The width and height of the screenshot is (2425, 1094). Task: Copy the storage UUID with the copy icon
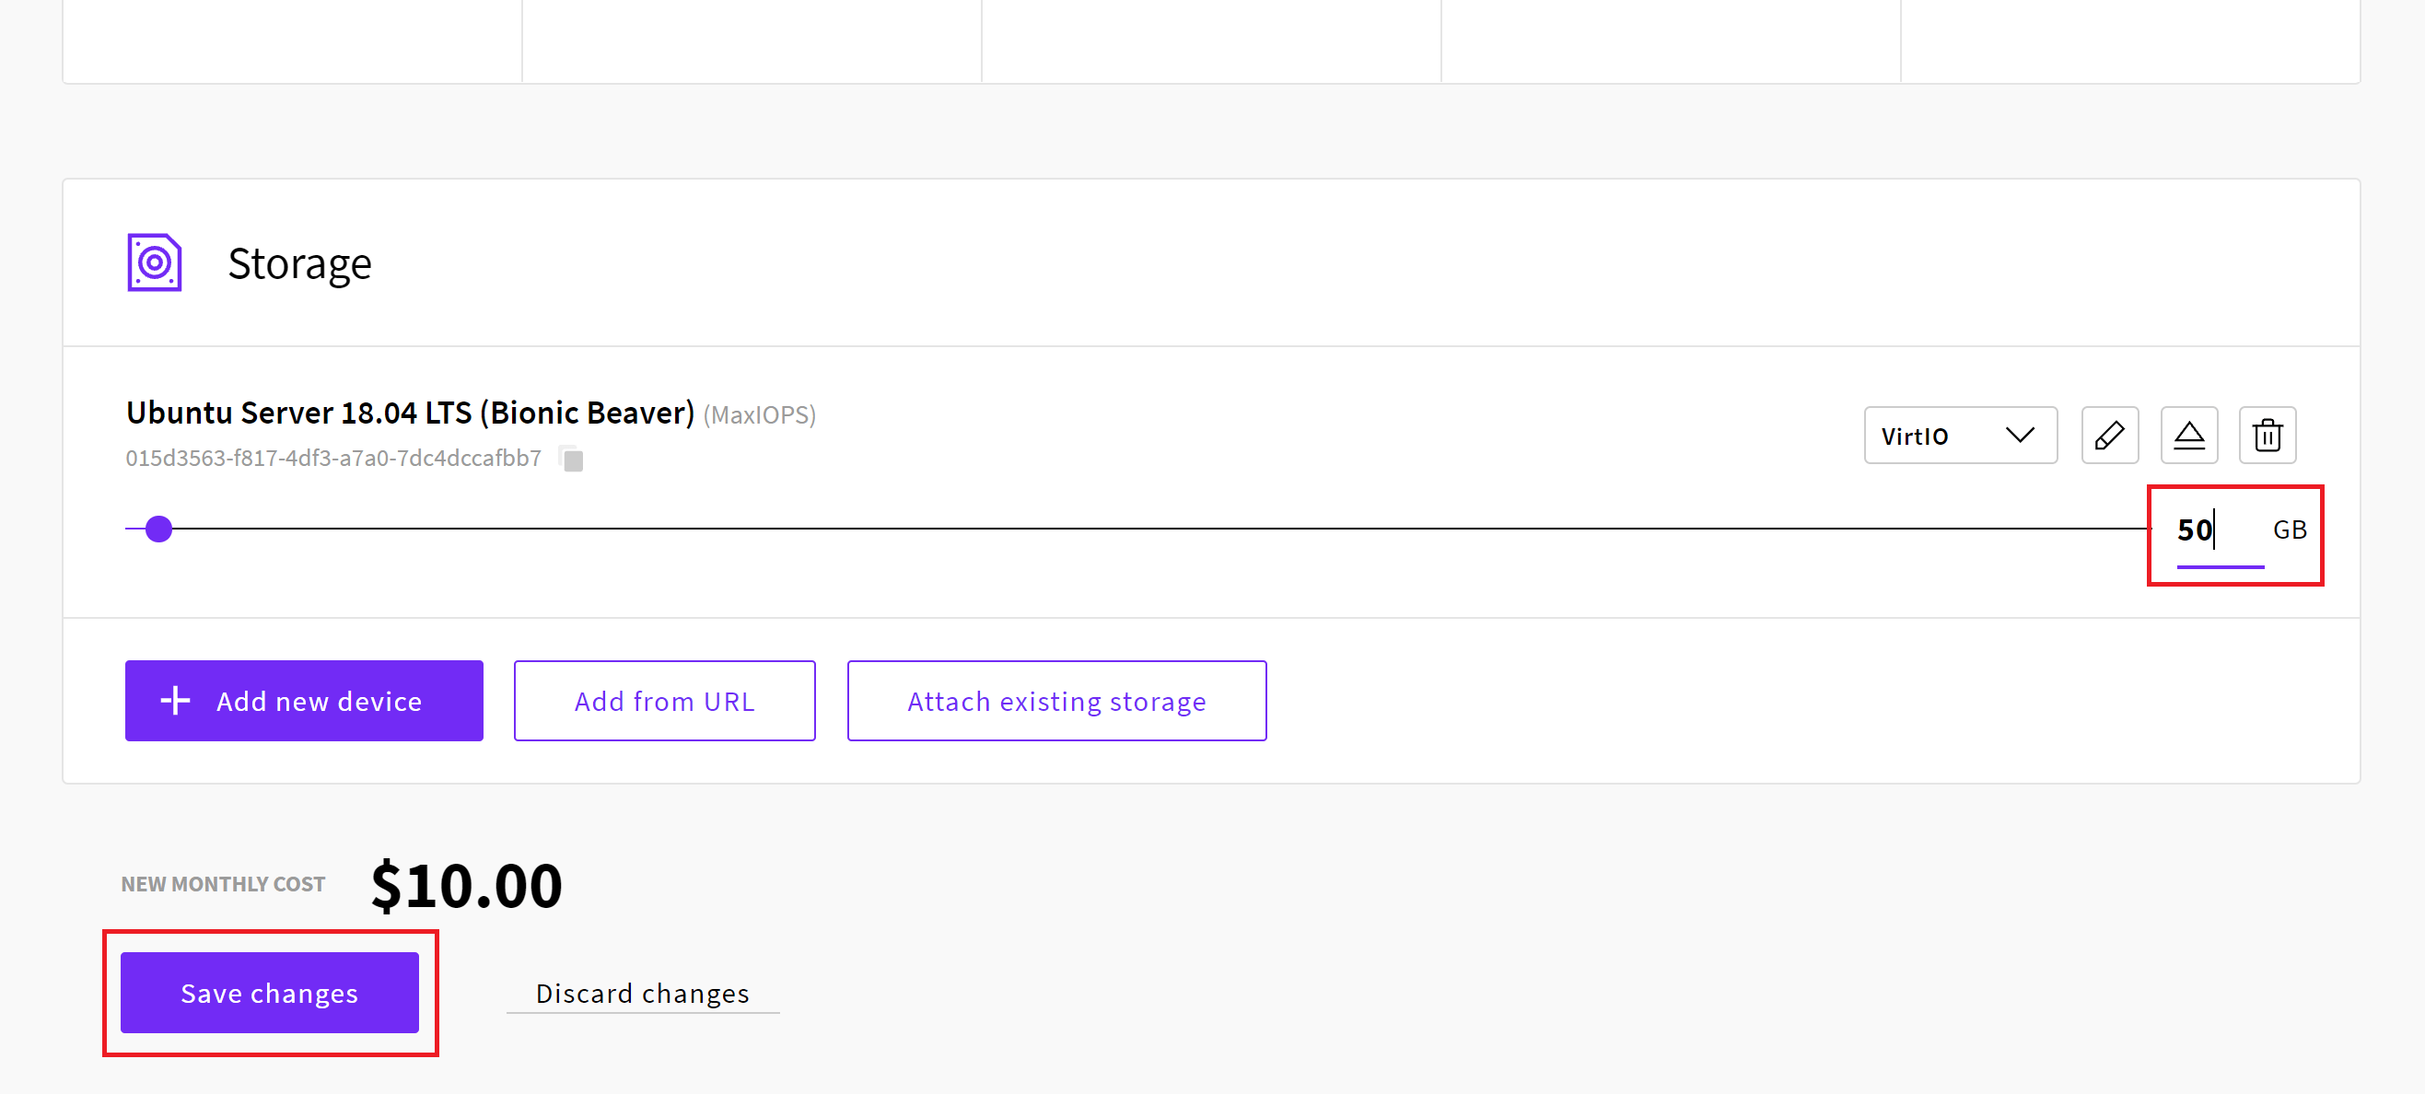coord(571,460)
